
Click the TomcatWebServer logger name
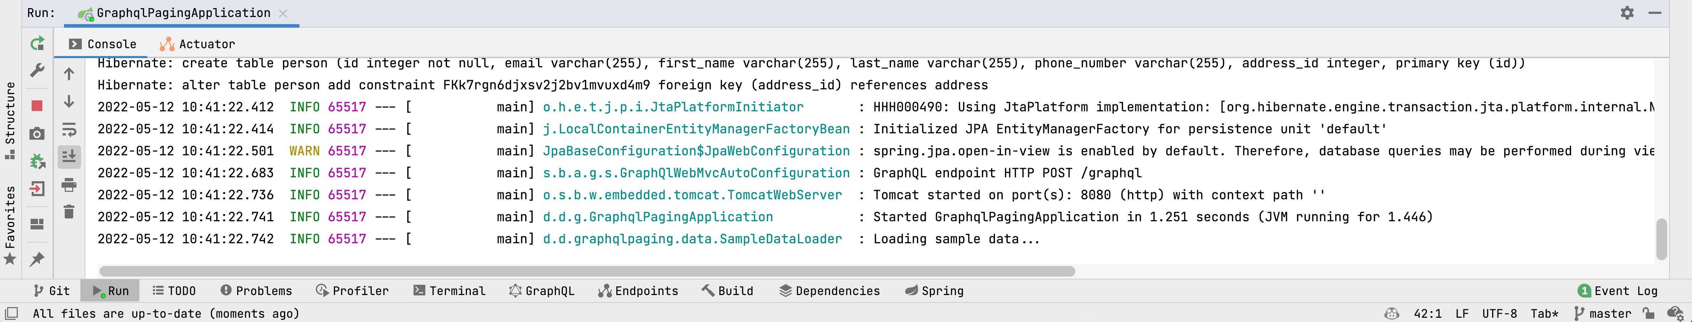click(692, 194)
